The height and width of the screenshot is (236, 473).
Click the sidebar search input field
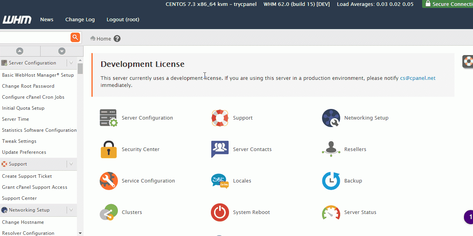pyautogui.click(x=35, y=37)
